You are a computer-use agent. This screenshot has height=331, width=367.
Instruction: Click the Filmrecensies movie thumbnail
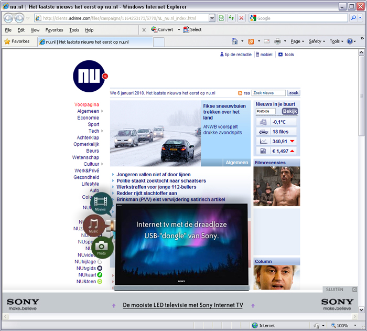click(277, 186)
